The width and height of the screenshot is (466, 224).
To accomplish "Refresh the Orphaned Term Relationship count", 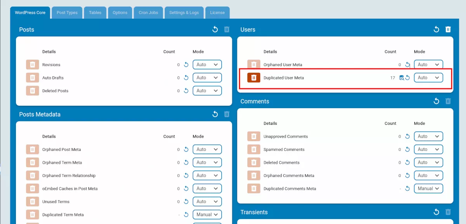I will (x=186, y=175).
